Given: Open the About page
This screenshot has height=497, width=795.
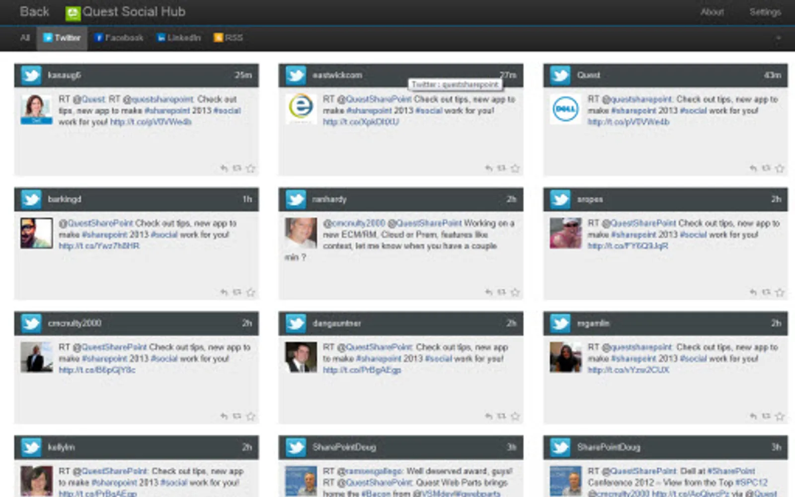Looking at the screenshot, I should tap(712, 12).
